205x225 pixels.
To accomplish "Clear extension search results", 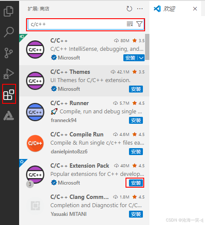I will (x=130, y=24).
